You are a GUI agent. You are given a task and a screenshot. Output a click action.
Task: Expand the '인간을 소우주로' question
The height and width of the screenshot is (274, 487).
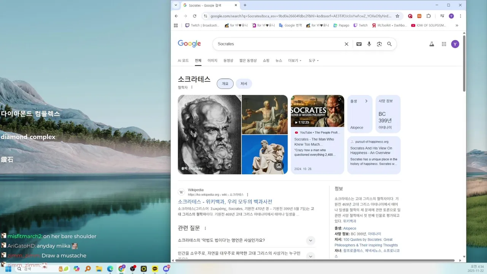pos(310,256)
